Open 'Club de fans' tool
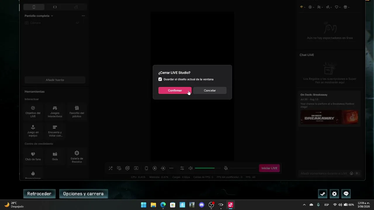 click(x=33, y=156)
